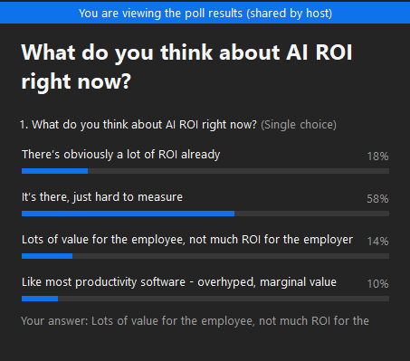Click the large poll title heading
The height and width of the screenshot is (361, 410).
[x=186, y=67]
